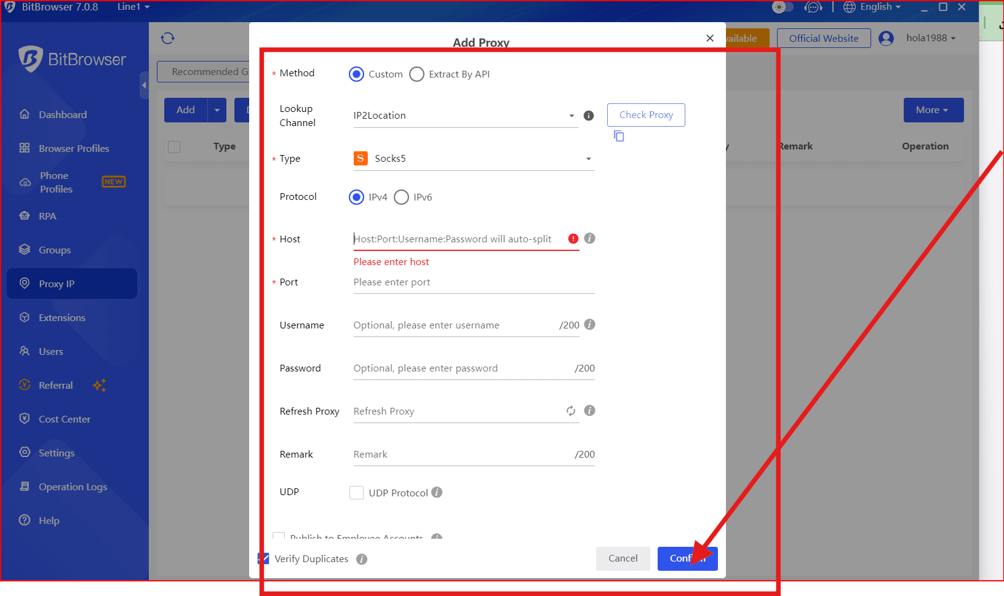Open the English language dropdown
This screenshot has width=1004, height=596.
pyautogui.click(x=872, y=7)
